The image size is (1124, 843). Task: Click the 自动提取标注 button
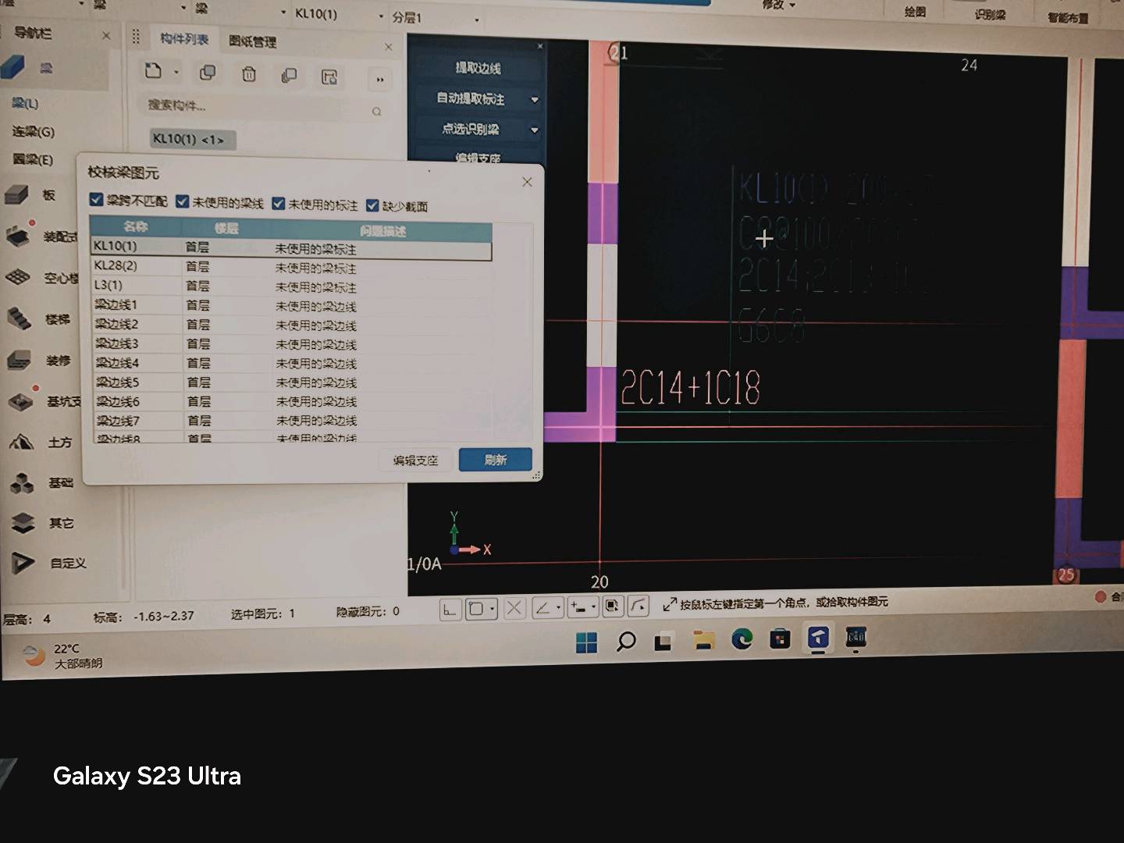(x=471, y=98)
